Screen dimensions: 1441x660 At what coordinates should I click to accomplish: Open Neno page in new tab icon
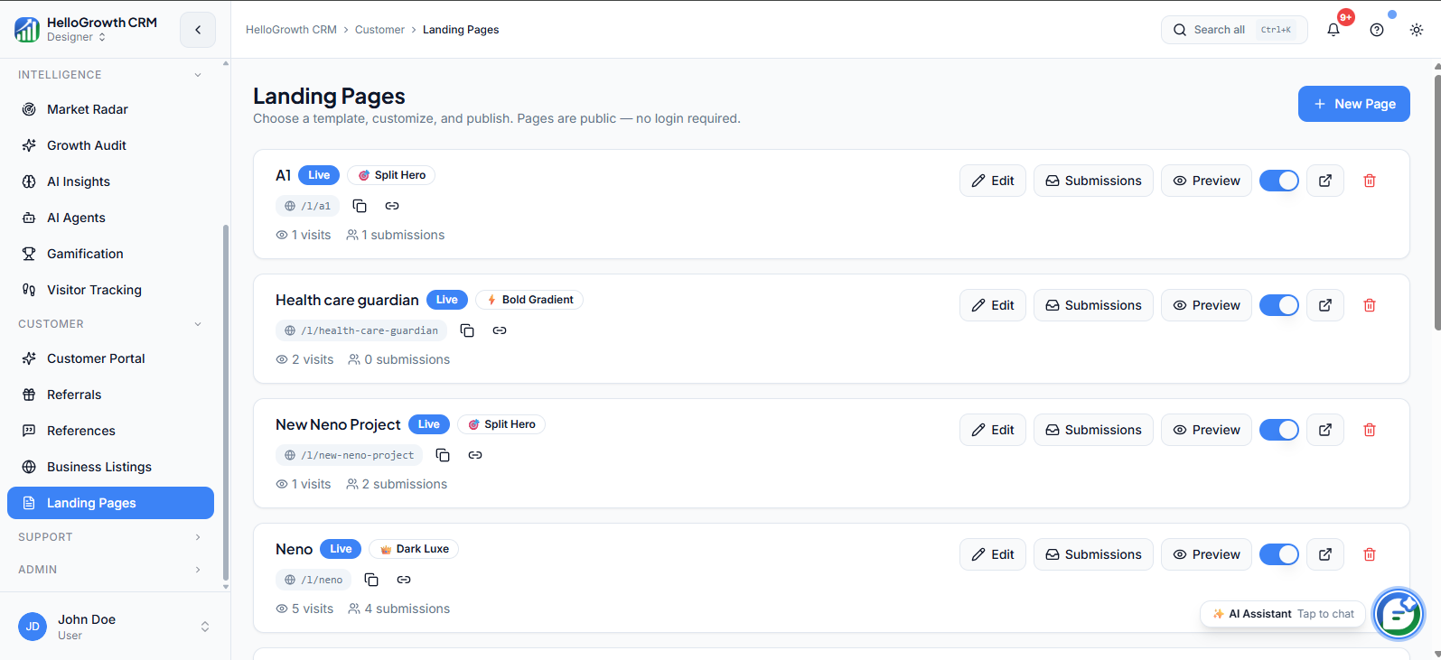click(1325, 554)
